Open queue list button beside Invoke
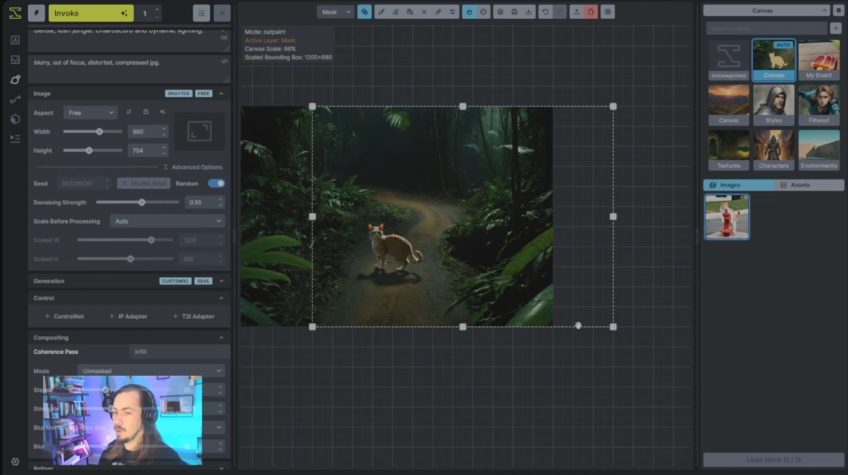The image size is (848, 475). click(201, 13)
